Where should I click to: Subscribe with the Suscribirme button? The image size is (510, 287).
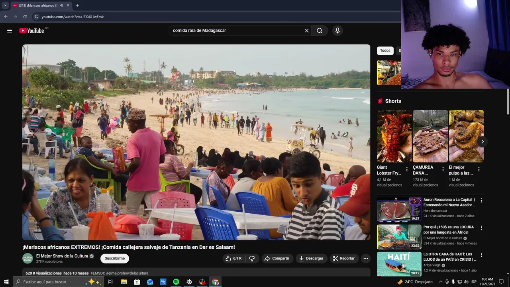click(x=115, y=258)
